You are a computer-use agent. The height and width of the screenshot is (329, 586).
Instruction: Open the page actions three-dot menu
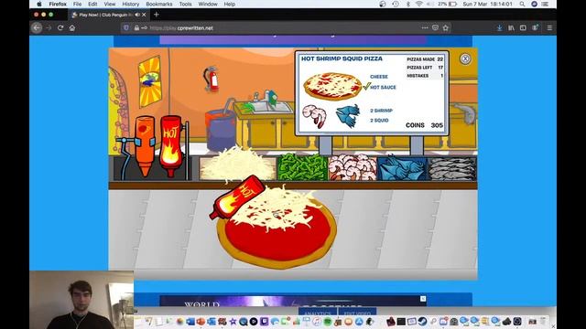click(x=425, y=28)
